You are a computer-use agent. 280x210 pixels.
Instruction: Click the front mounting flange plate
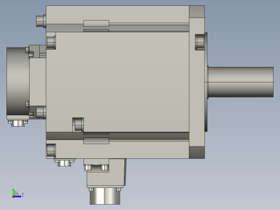pos(197,82)
